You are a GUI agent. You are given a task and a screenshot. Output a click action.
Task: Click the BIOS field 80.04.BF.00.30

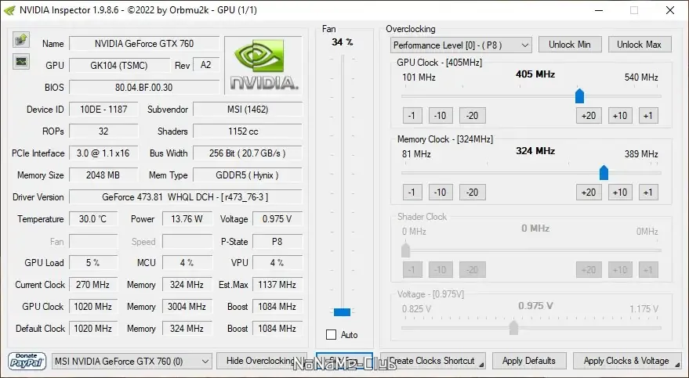pos(144,88)
